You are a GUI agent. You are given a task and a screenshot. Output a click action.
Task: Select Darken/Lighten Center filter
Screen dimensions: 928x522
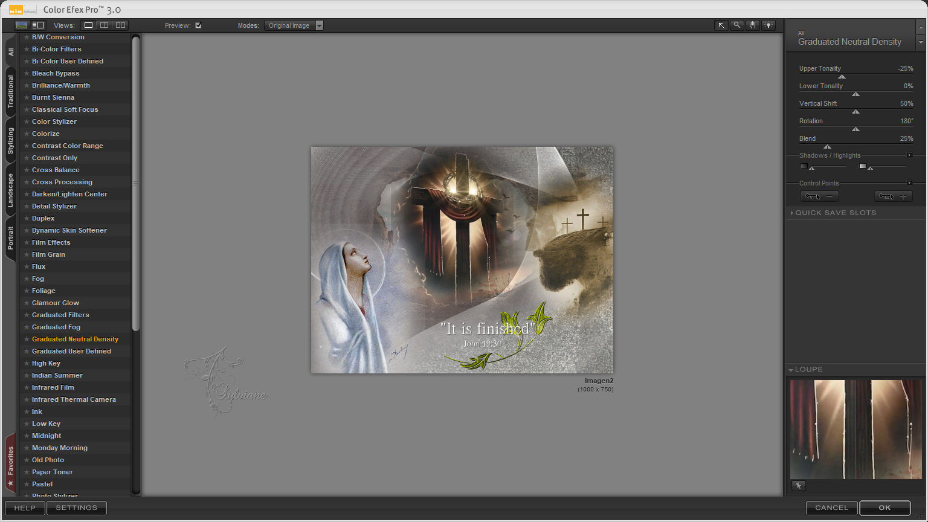(69, 194)
